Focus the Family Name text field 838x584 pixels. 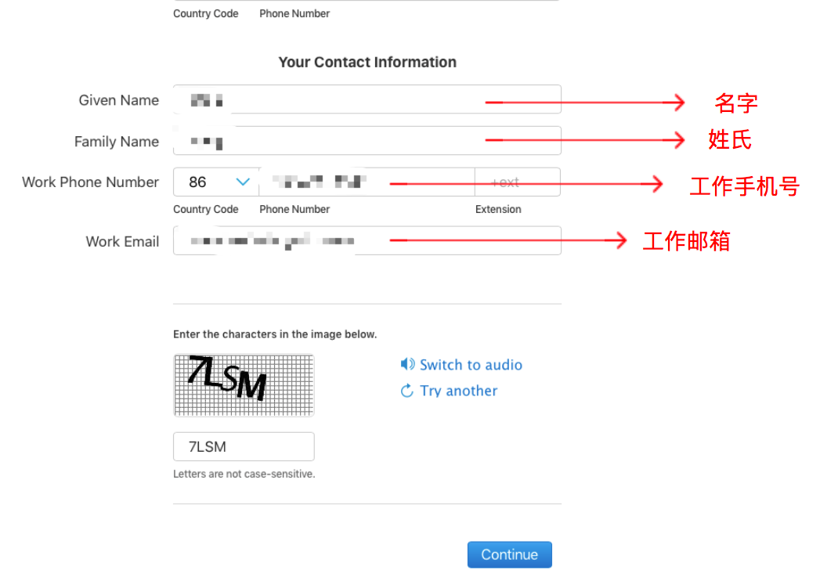367,141
